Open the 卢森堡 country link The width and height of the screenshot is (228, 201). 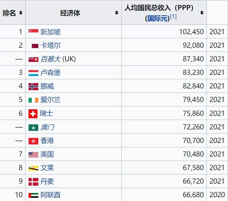click(50, 73)
